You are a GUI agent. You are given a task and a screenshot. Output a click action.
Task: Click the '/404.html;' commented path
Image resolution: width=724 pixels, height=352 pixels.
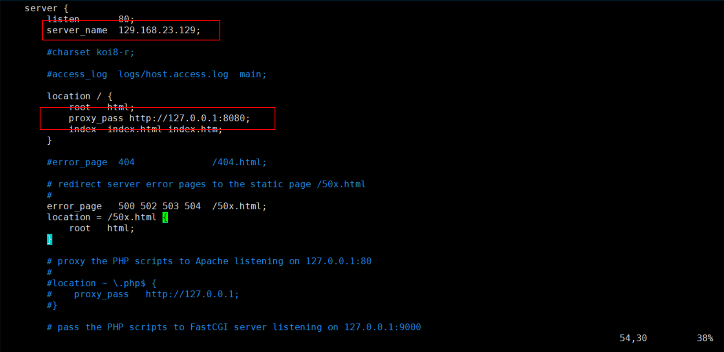(x=239, y=162)
